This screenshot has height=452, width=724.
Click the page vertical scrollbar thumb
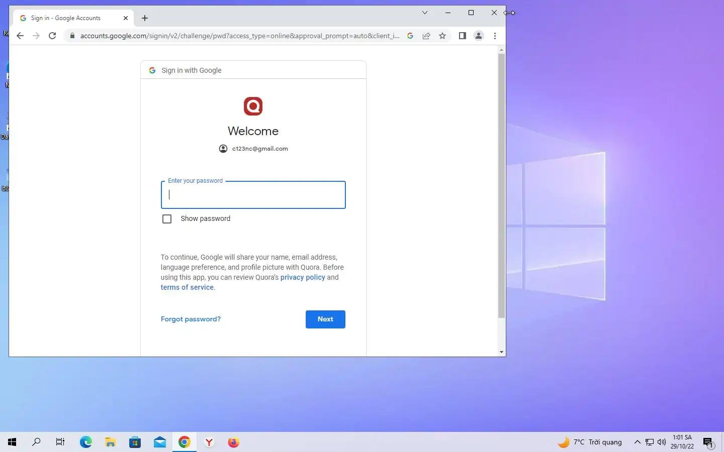501,186
